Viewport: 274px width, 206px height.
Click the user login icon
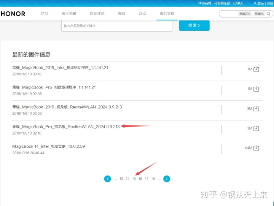255,3
